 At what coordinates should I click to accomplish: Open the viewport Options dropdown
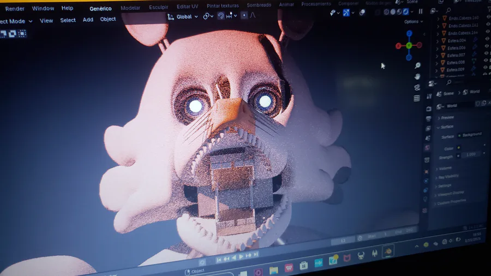(x=414, y=22)
